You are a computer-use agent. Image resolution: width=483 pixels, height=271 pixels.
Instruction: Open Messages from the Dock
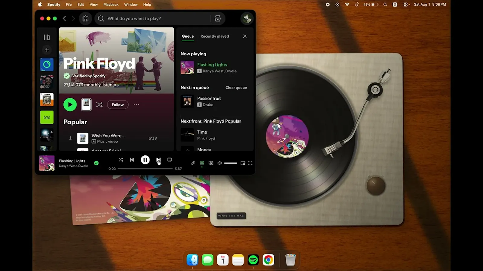208,260
